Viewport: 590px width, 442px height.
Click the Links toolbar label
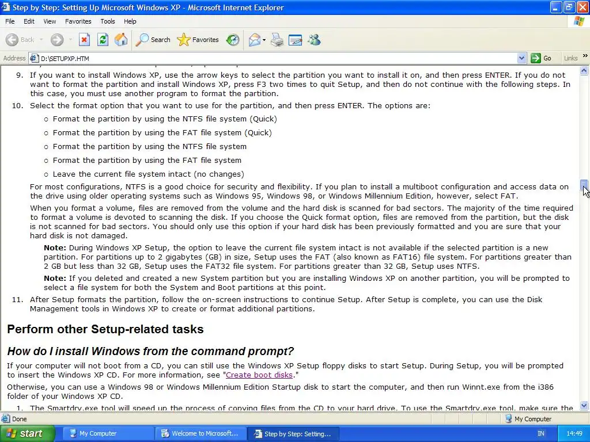pyautogui.click(x=570, y=58)
